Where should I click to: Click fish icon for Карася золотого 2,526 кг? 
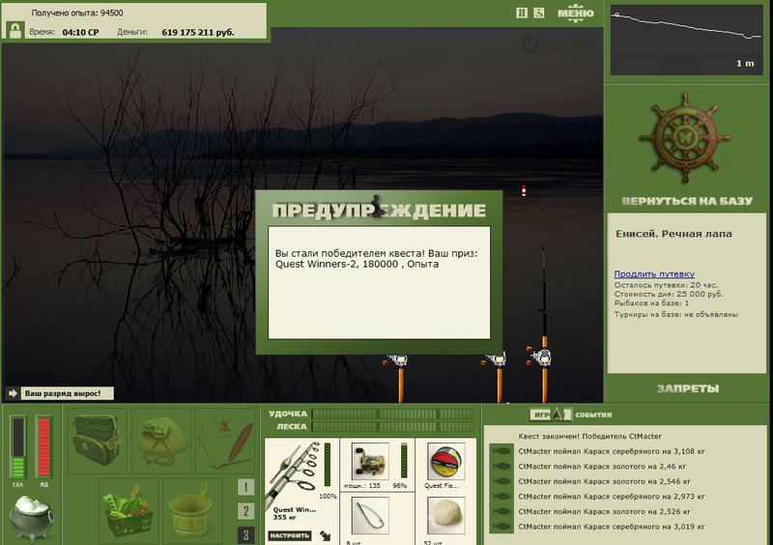(501, 511)
